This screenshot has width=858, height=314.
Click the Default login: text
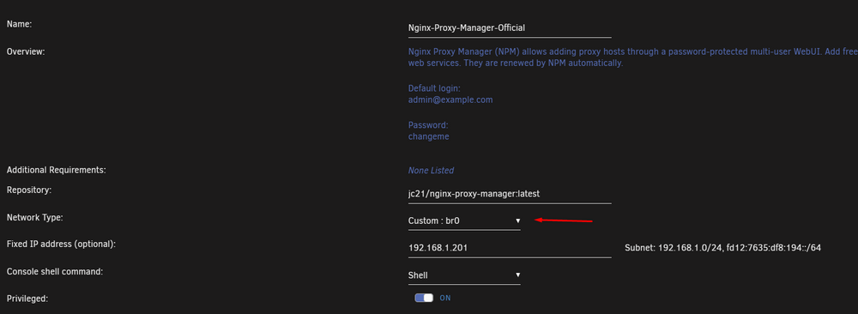434,88
